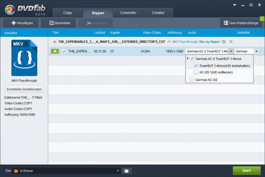Check the German AC-3/2 audio track
The image size is (265, 177).
tap(192, 79)
